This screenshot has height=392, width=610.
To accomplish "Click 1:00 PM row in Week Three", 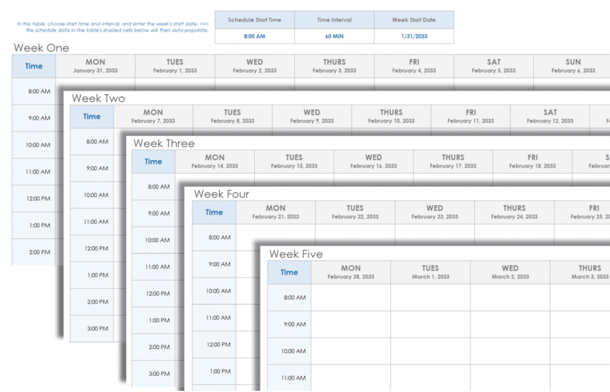I will coord(153,321).
